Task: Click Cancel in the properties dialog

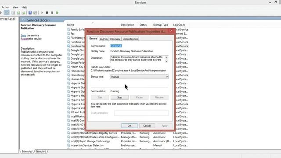Action: pos(147,126)
